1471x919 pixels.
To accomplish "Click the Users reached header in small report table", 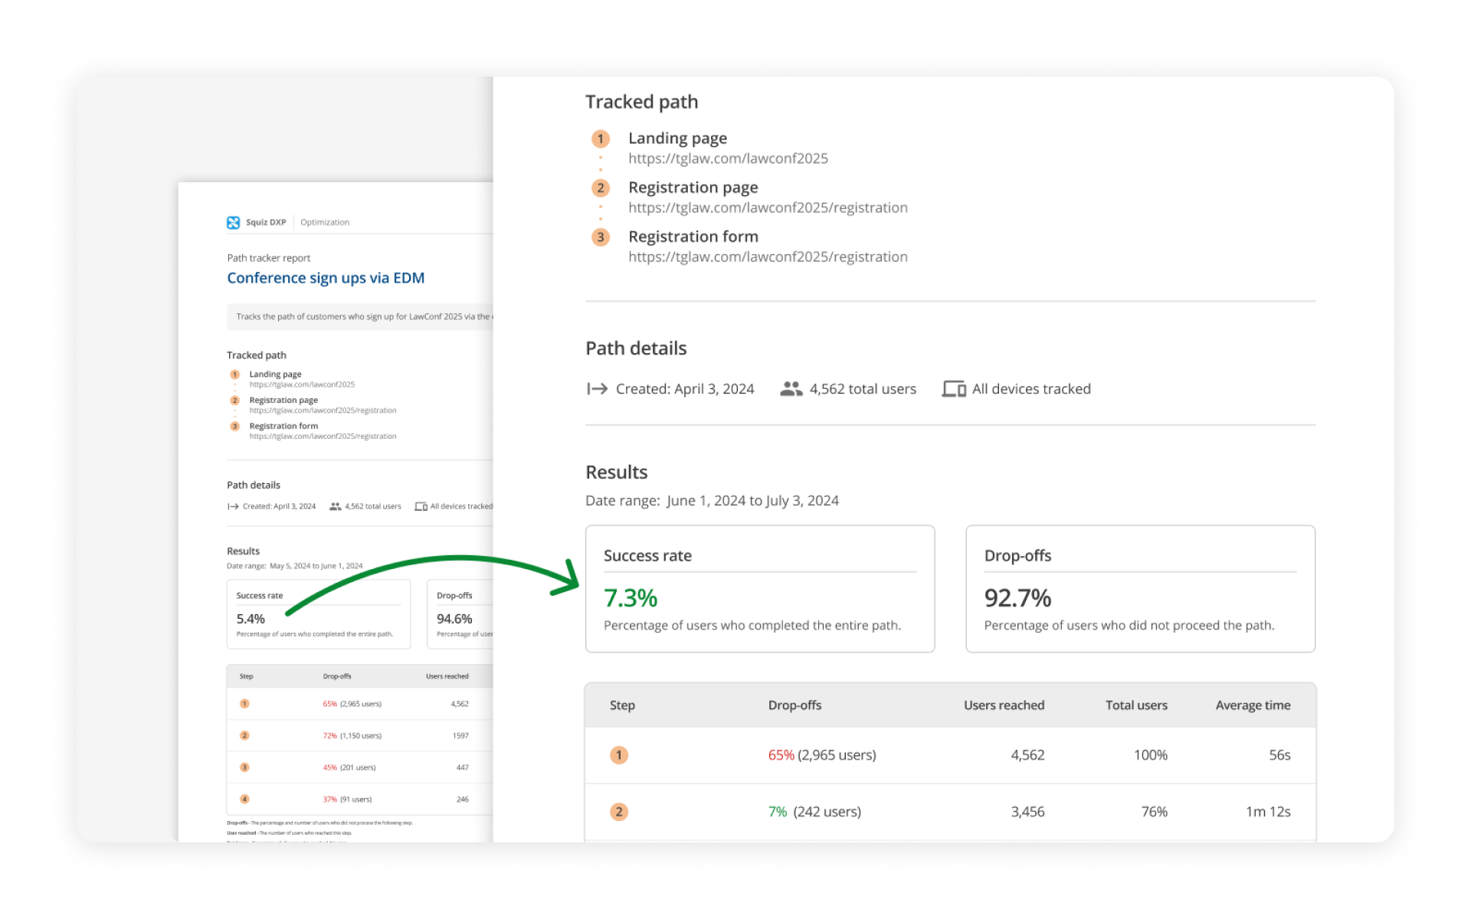I will point(447,676).
